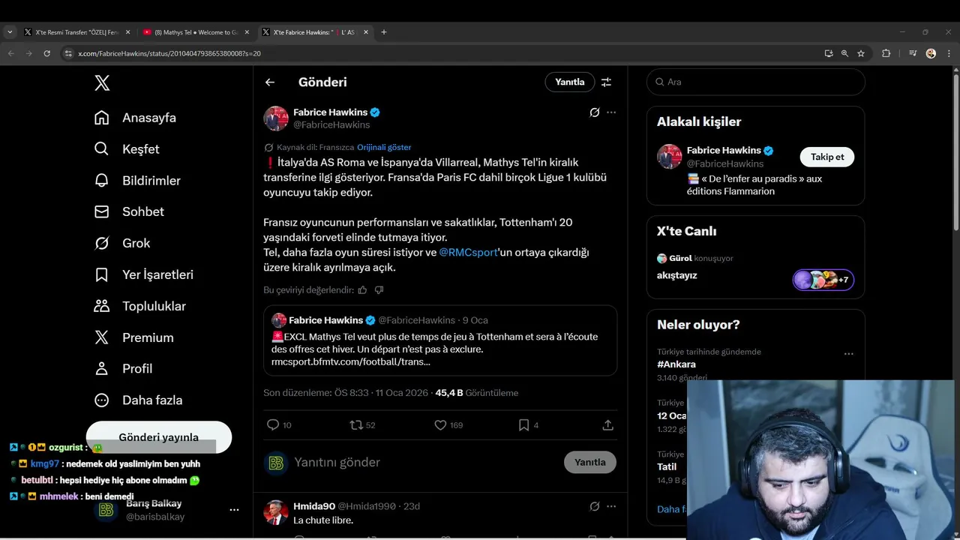Click the Grok icon on Hmida90's reply

(594, 506)
